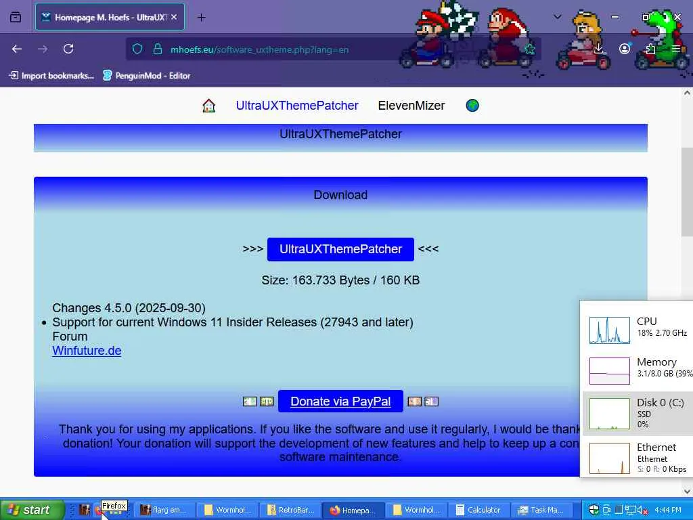Open ElevenMizer nav menu item
This screenshot has width=693, height=520.
tap(411, 106)
